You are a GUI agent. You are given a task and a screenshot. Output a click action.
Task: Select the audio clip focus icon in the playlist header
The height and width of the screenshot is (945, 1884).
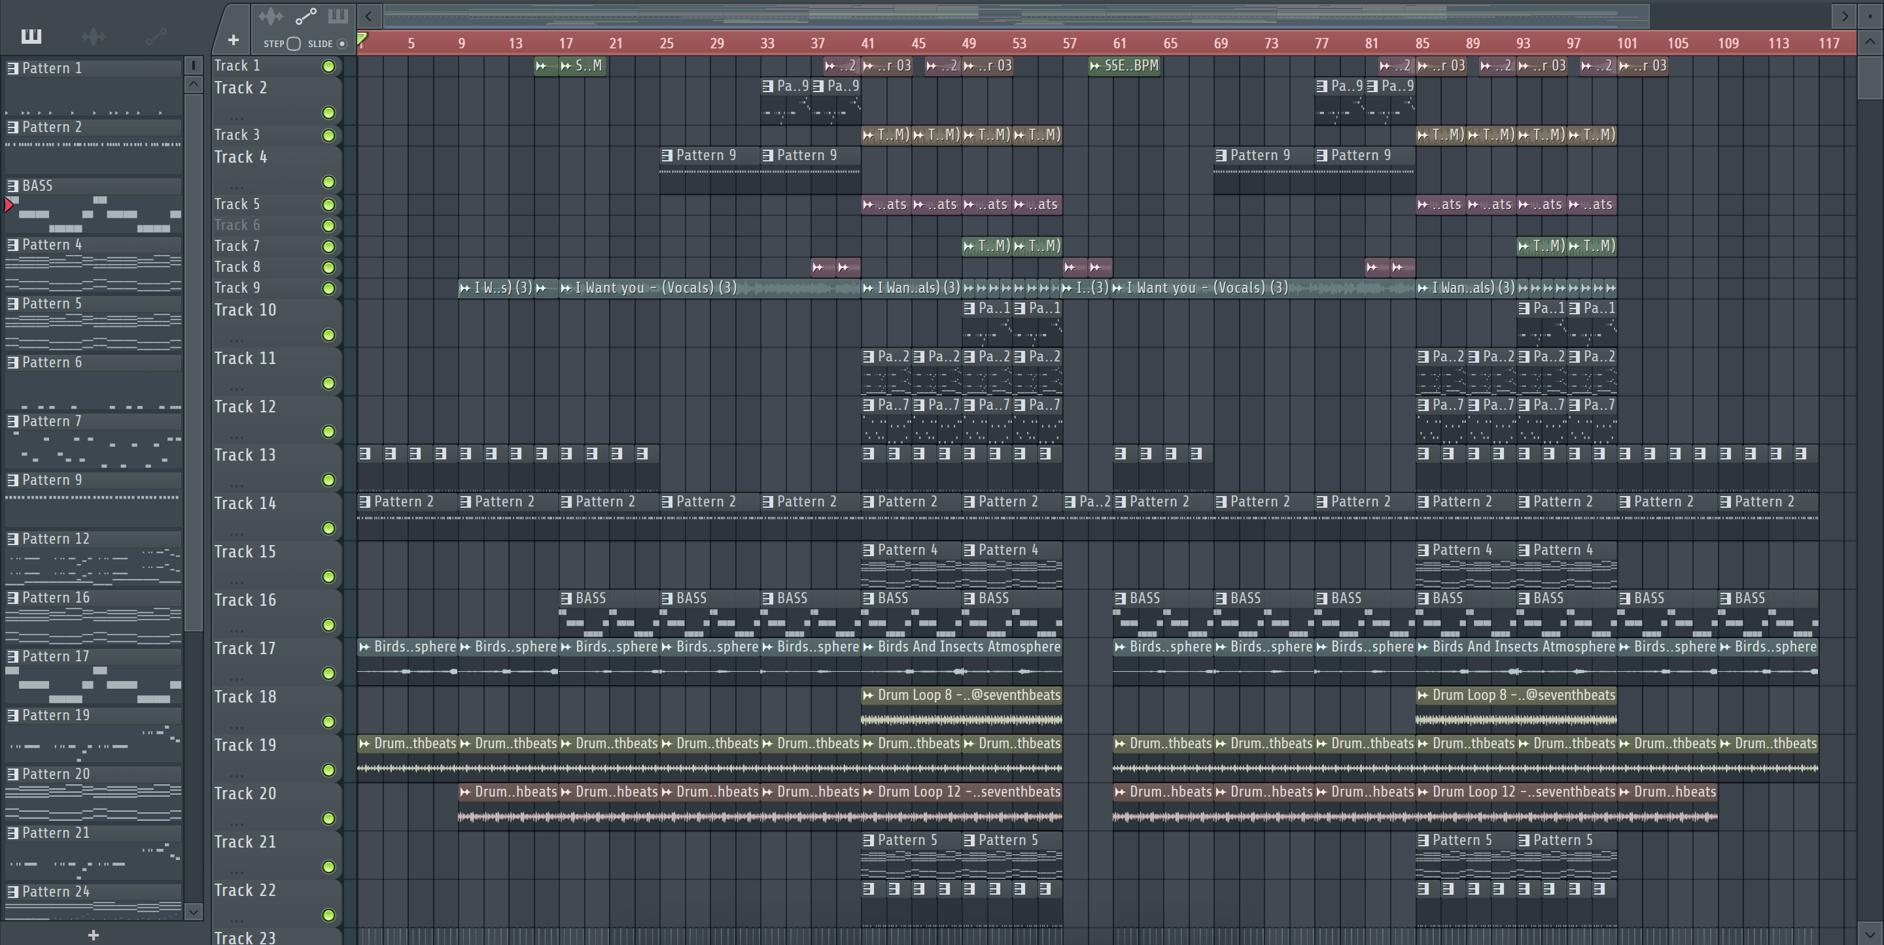[x=270, y=16]
